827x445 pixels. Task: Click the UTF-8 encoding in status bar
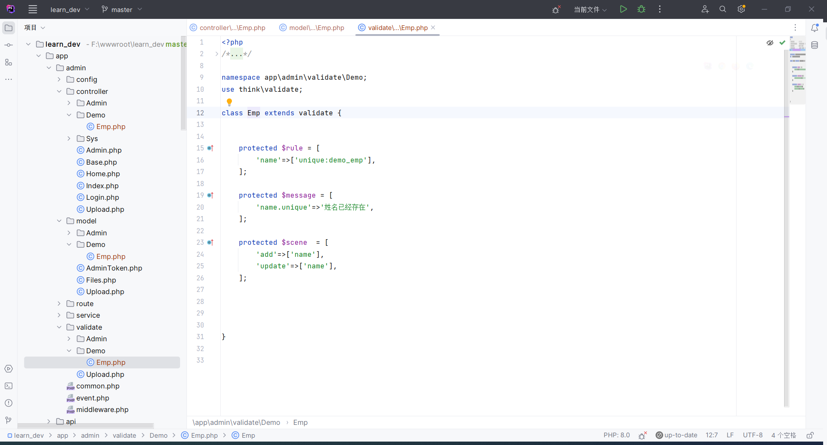752,435
